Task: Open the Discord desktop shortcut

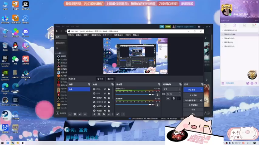Action: click(x=26, y=33)
